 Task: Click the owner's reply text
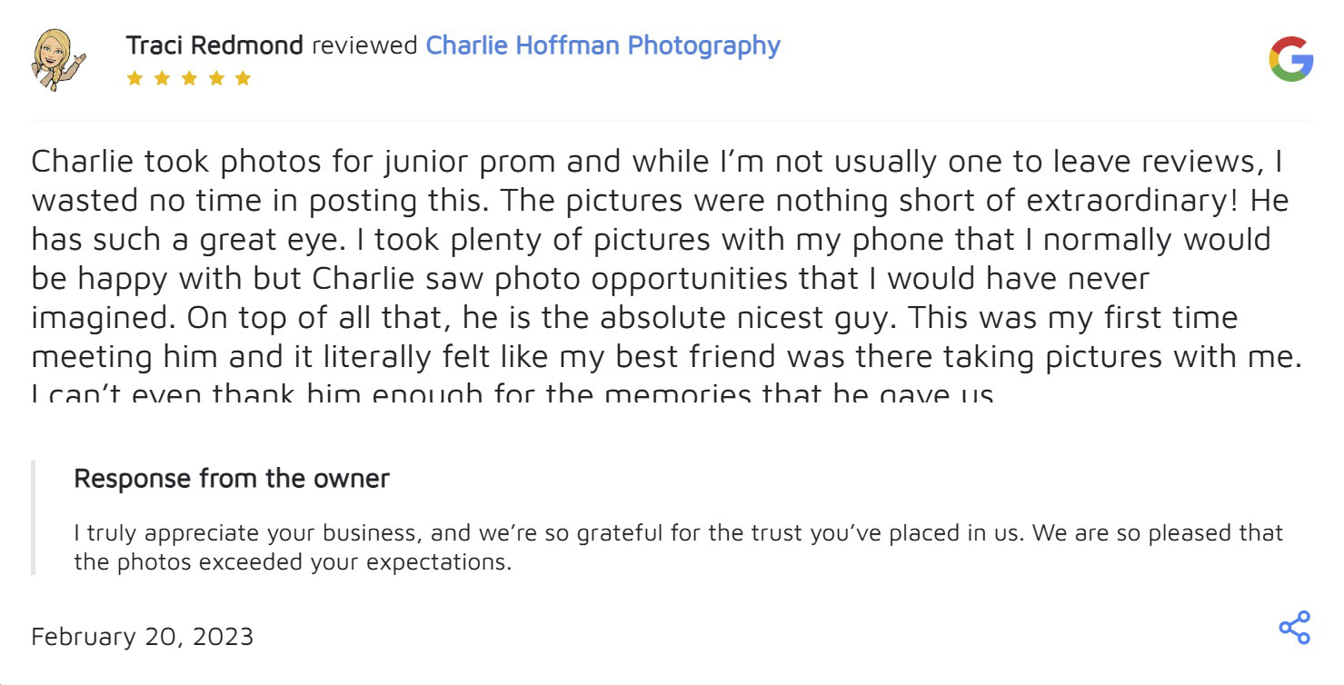[x=677, y=547]
